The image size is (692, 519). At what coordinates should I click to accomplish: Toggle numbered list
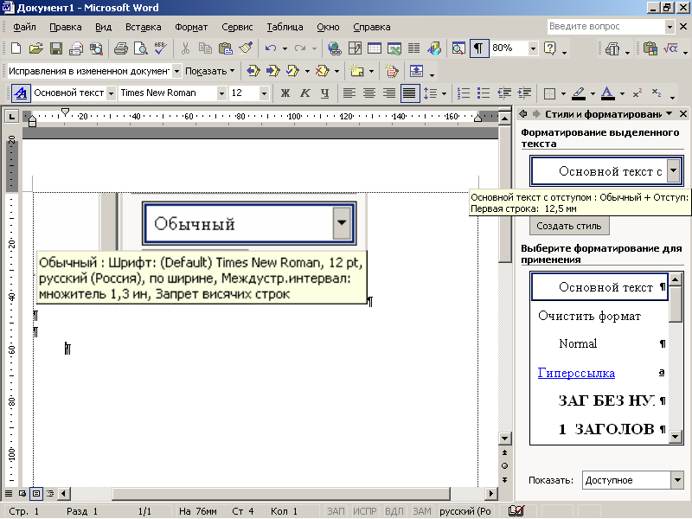coord(464,93)
